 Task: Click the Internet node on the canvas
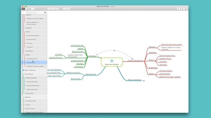point(80,49)
